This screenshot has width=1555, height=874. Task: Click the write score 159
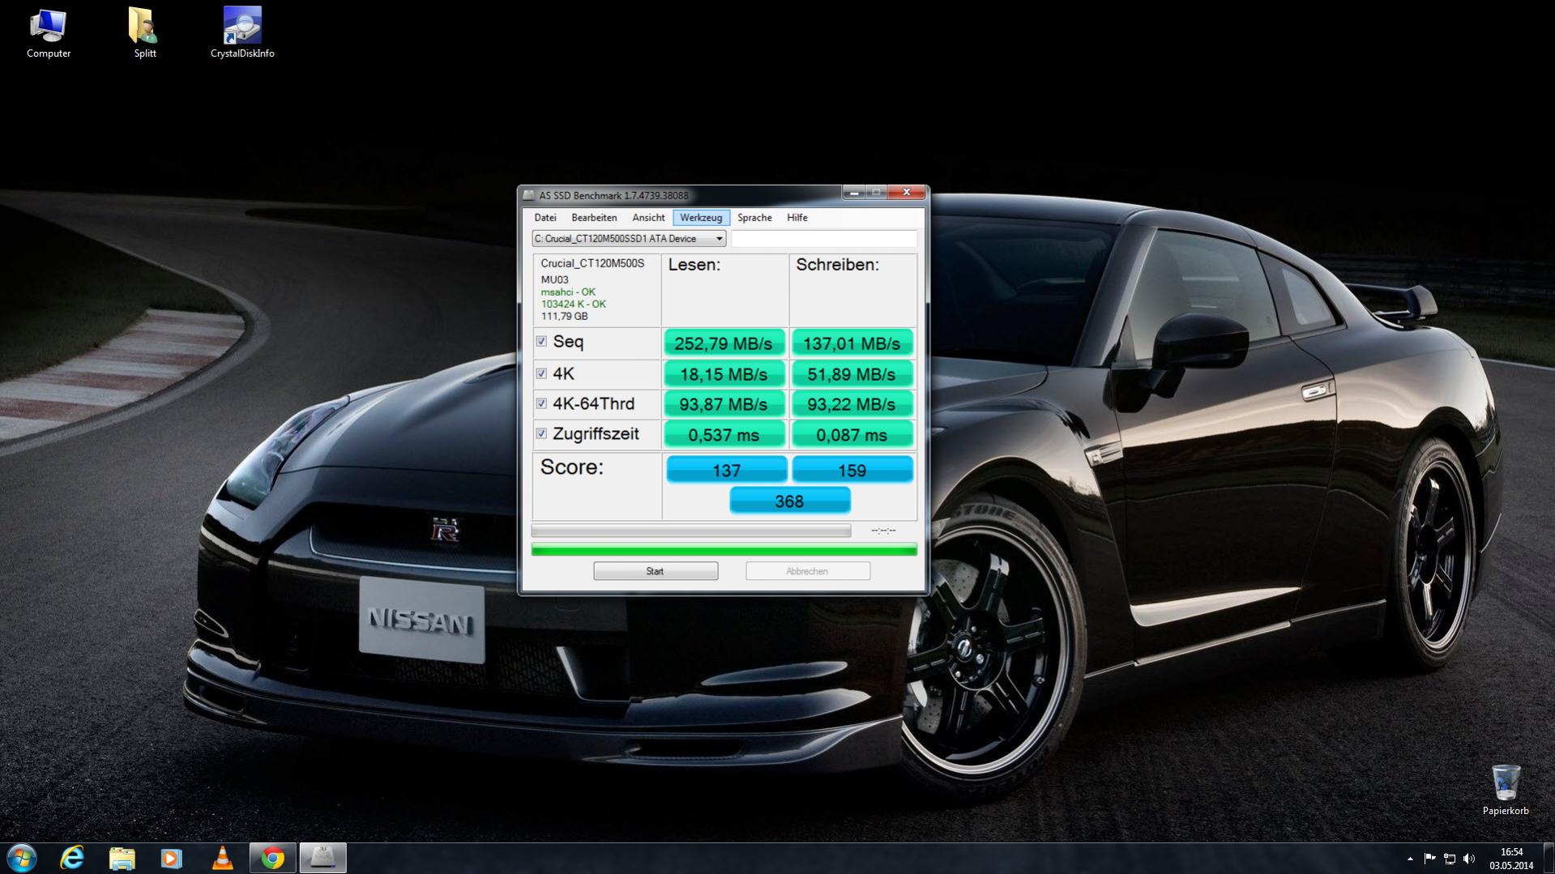[852, 470]
